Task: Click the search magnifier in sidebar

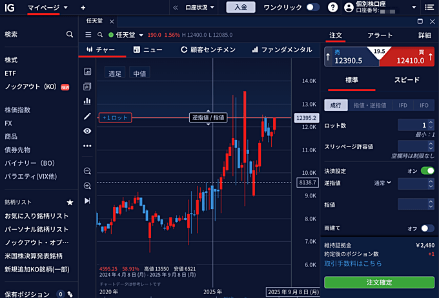Action: point(70,34)
